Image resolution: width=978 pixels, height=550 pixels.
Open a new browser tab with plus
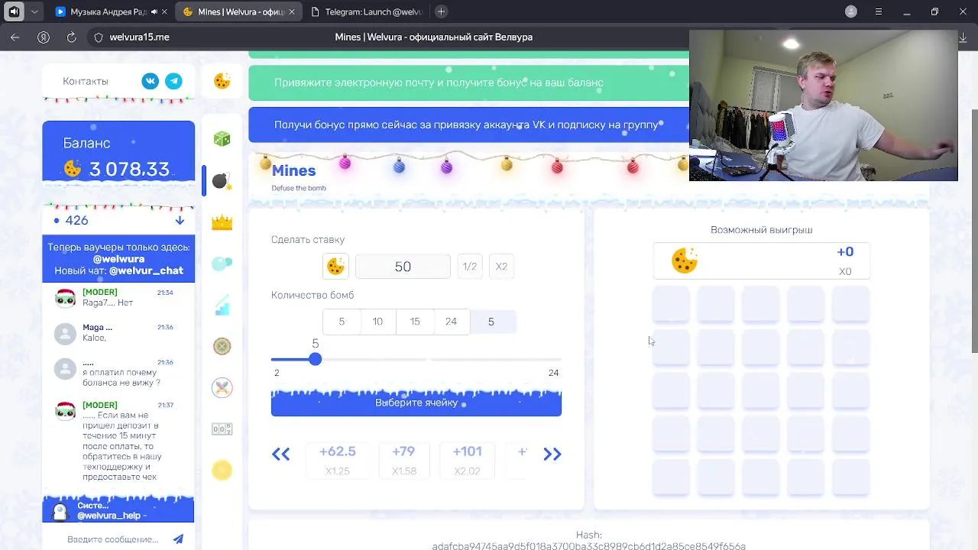441,11
